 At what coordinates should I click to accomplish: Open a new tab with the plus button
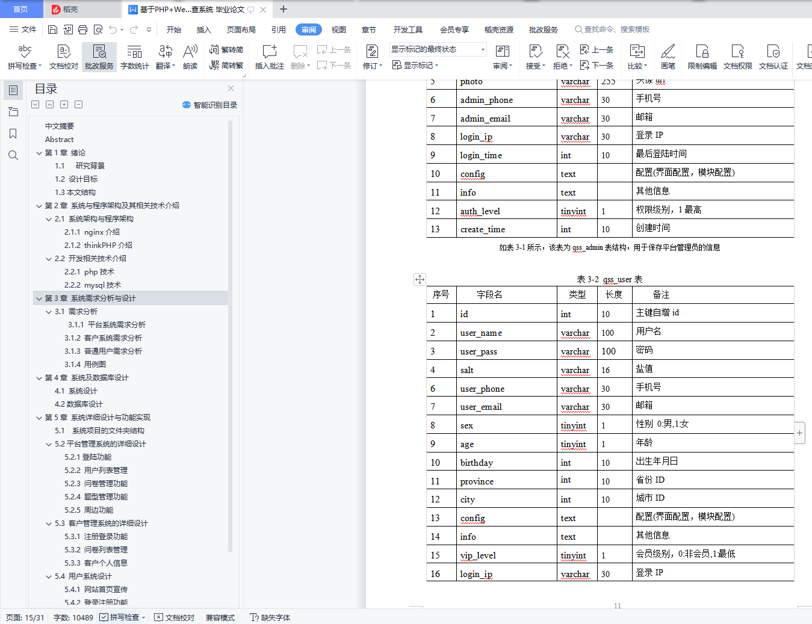pos(284,9)
